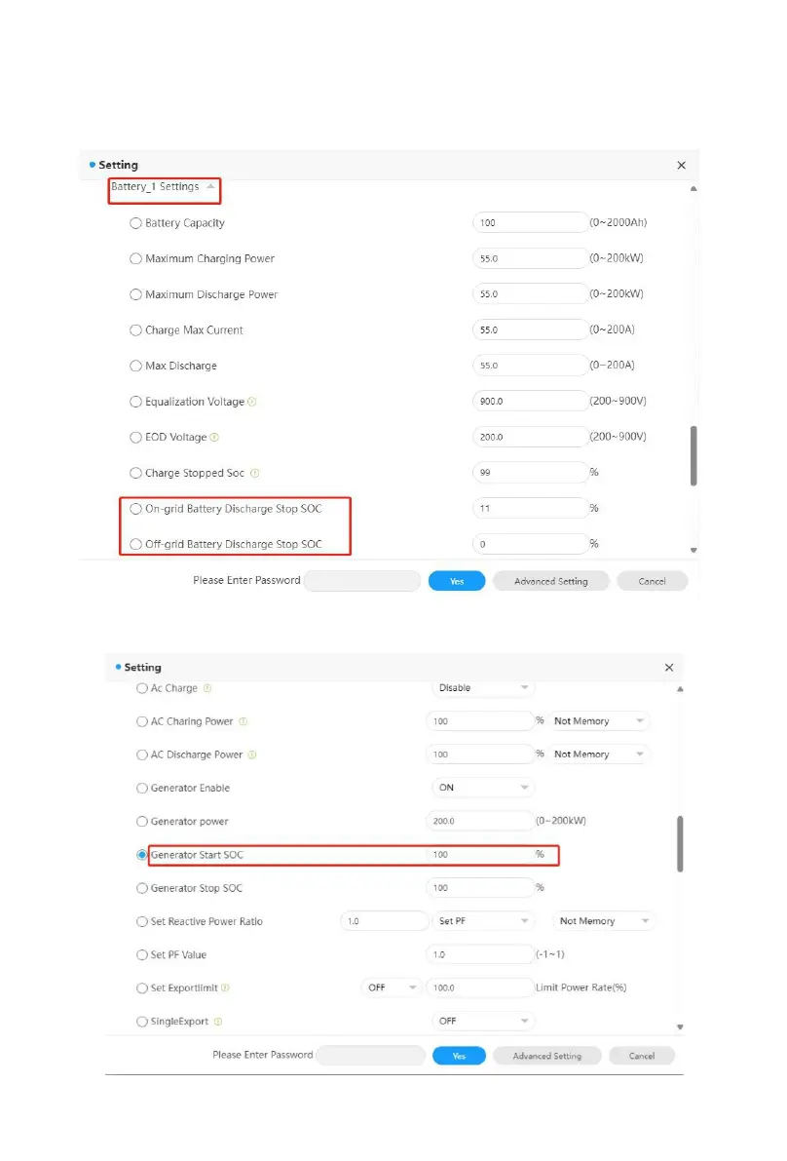Select On-grid Battery Discharge Stop SOC option

(x=136, y=509)
